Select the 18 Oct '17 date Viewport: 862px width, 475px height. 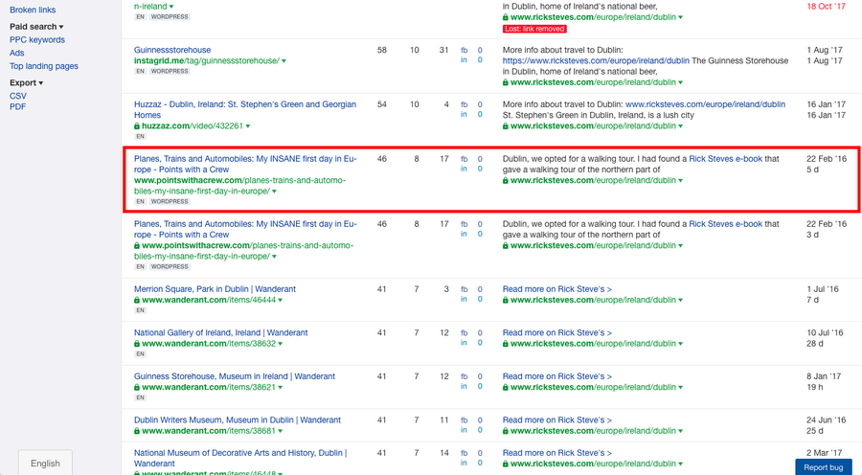point(826,6)
